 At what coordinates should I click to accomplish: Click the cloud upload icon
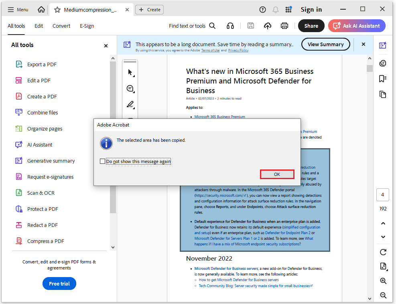coord(268,26)
